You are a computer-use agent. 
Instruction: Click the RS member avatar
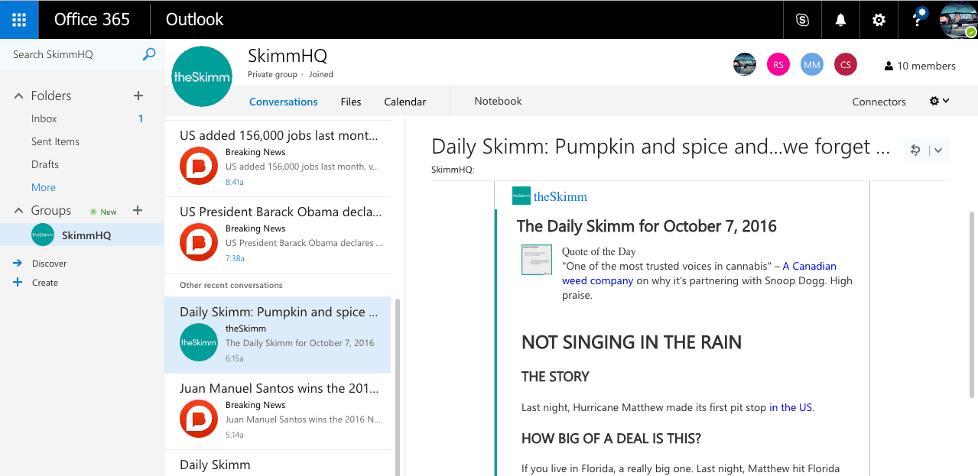pos(778,65)
